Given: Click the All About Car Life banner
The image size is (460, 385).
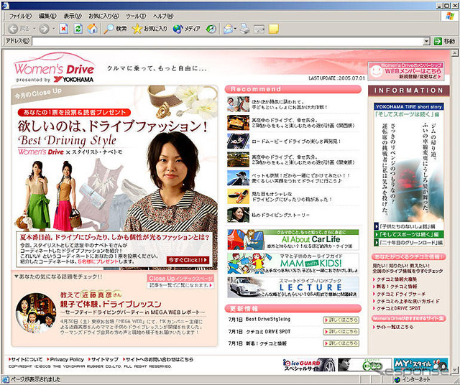Looking at the screenshot, I should 293,240.
